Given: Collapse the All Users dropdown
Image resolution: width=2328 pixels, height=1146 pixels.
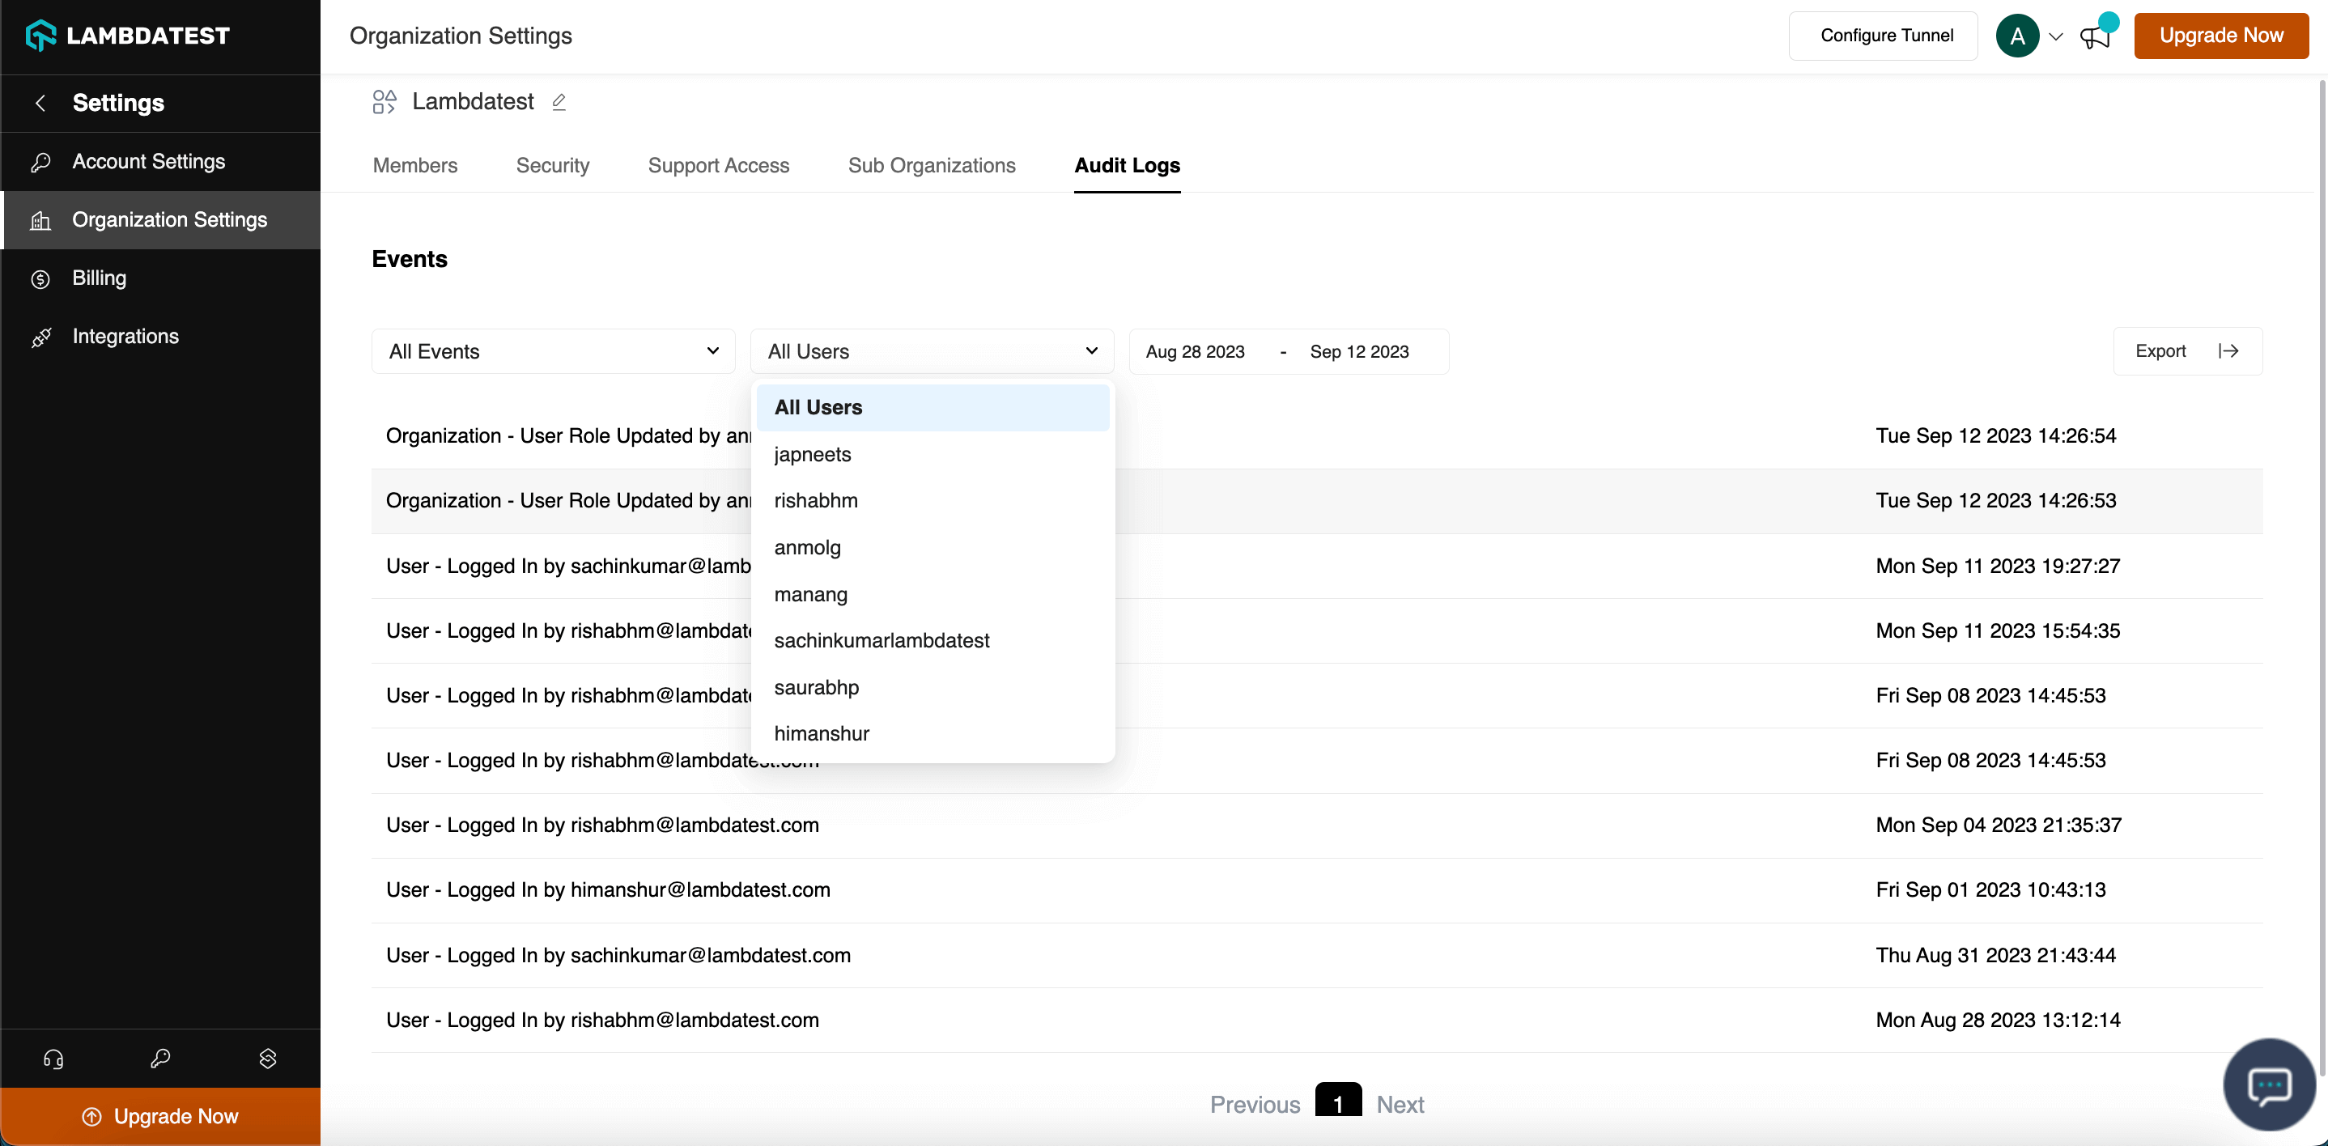Looking at the screenshot, I should click(932, 351).
